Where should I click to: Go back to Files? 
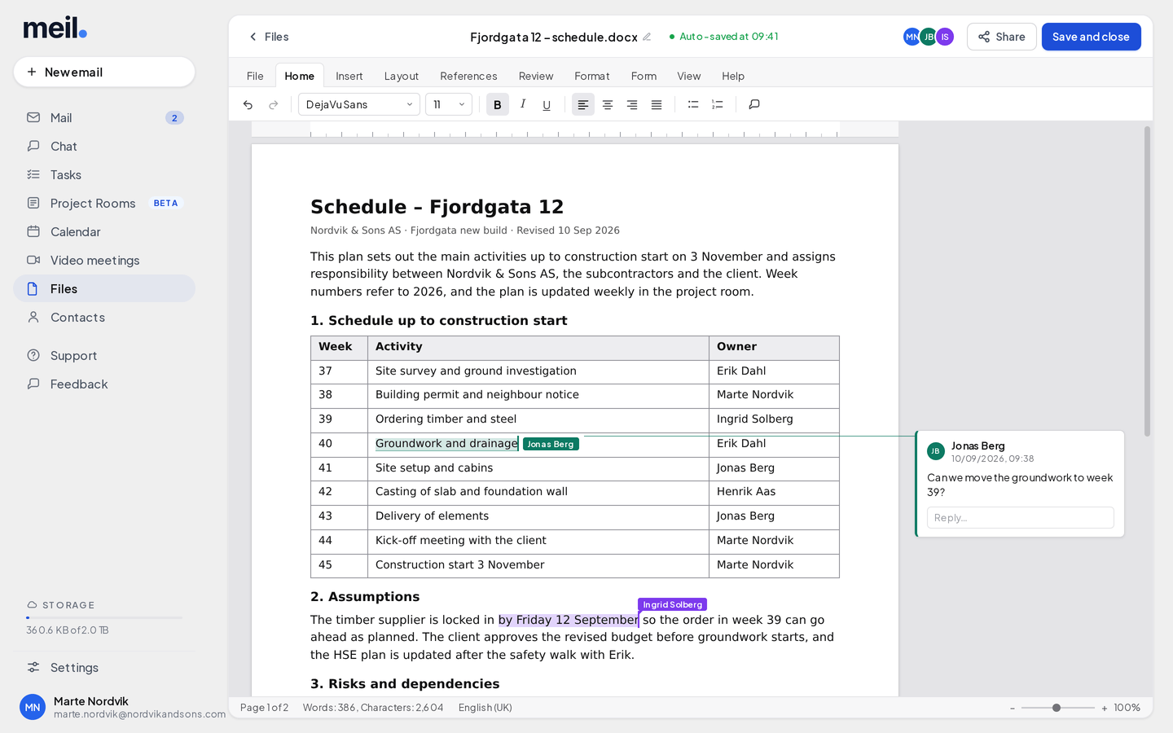click(x=269, y=37)
